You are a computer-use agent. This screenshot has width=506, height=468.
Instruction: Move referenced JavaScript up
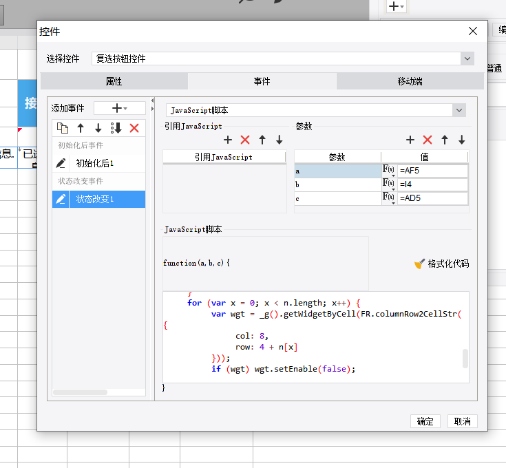[262, 140]
